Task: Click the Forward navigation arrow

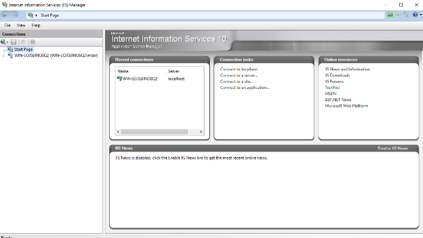Action: pos(15,15)
